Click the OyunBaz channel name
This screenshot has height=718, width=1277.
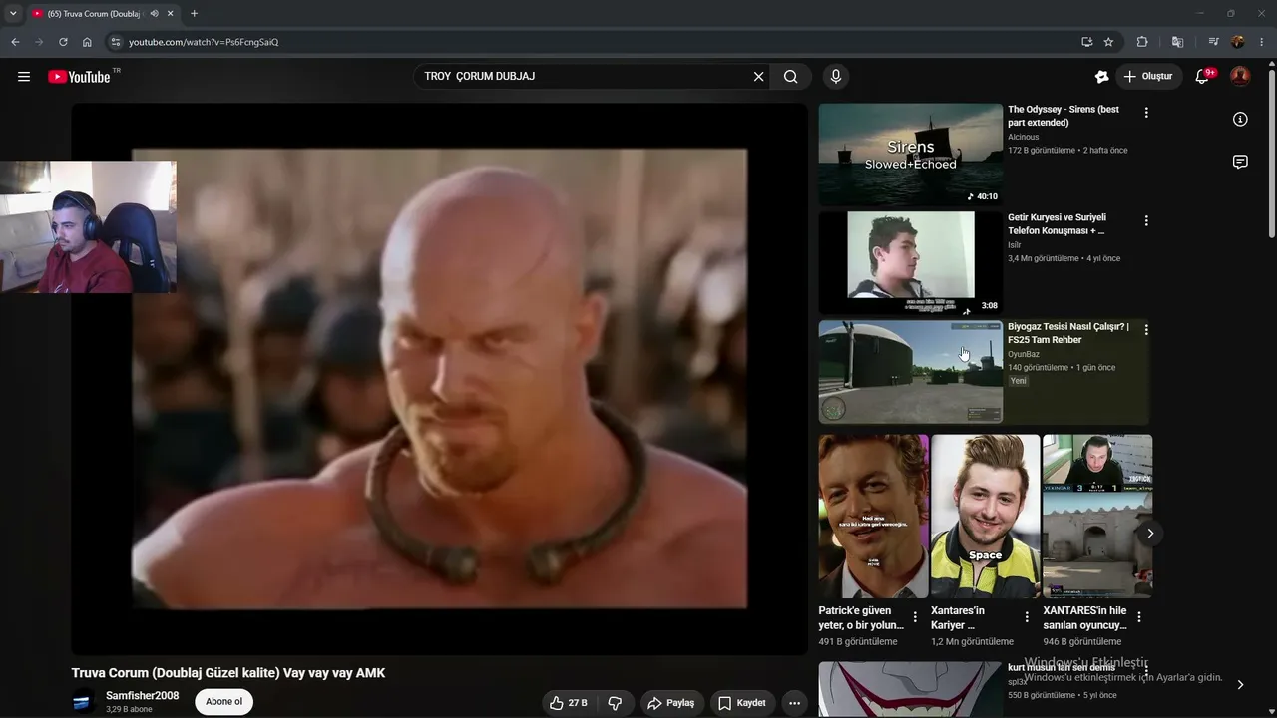tap(1024, 354)
